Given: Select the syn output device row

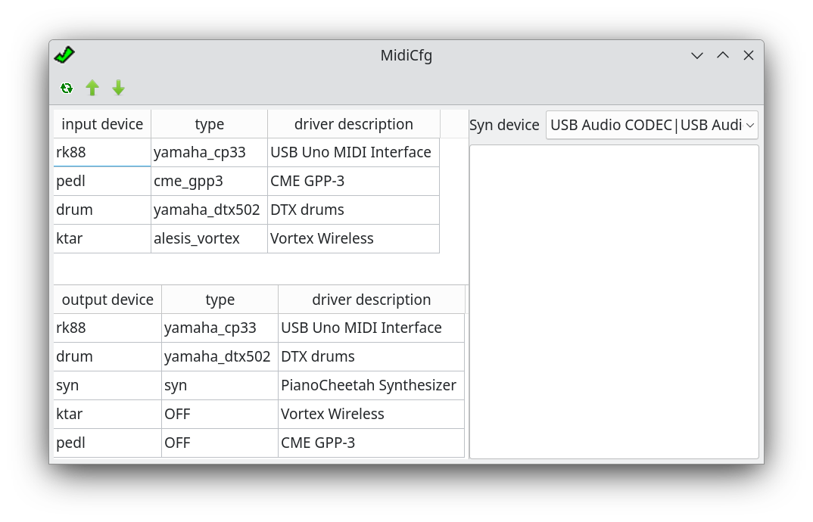Looking at the screenshot, I should click(x=107, y=385).
